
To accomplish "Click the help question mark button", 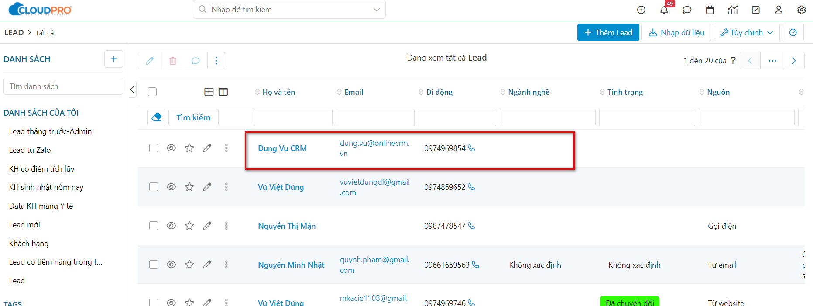I will [x=793, y=32].
